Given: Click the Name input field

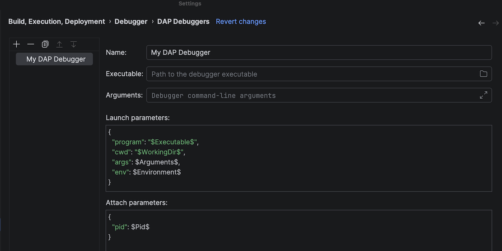Looking at the screenshot, I should coord(318,53).
